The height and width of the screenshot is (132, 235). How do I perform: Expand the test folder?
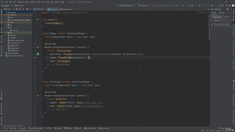click(x=6, y=33)
